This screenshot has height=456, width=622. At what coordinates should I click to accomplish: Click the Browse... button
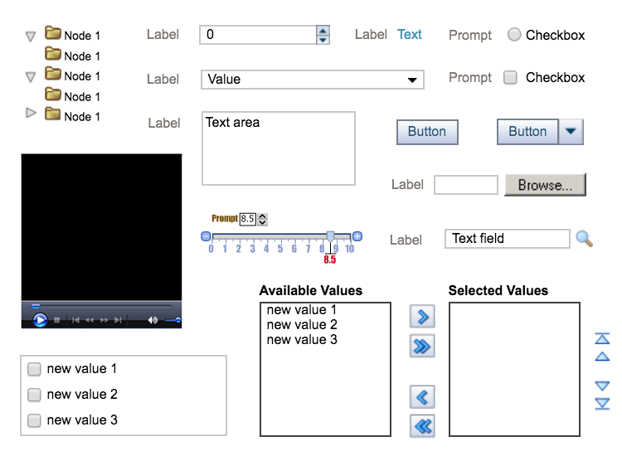[545, 185]
